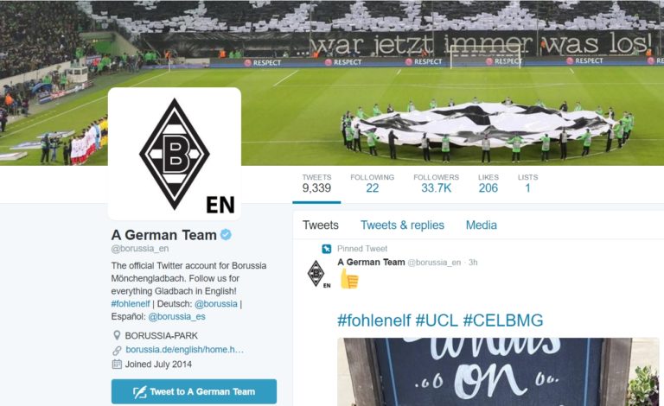Open the borussia.de/english website link
Screen dimensions: 664x406
click(x=185, y=350)
